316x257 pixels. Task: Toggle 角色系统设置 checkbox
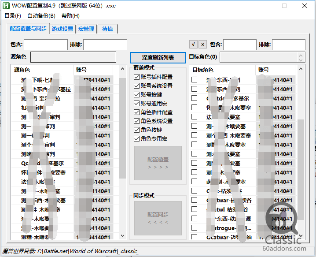pos(153,121)
